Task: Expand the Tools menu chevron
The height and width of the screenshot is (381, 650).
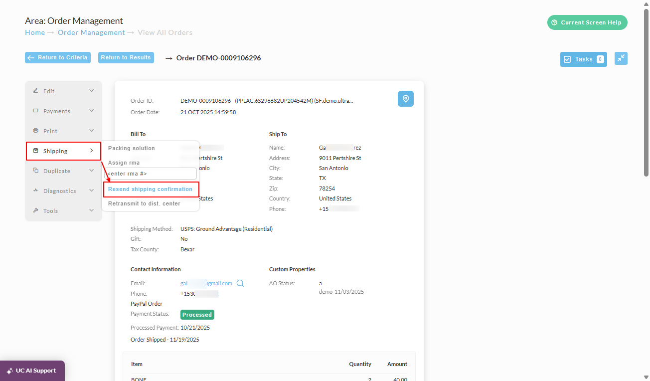Action: pyautogui.click(x=91, y=210)
